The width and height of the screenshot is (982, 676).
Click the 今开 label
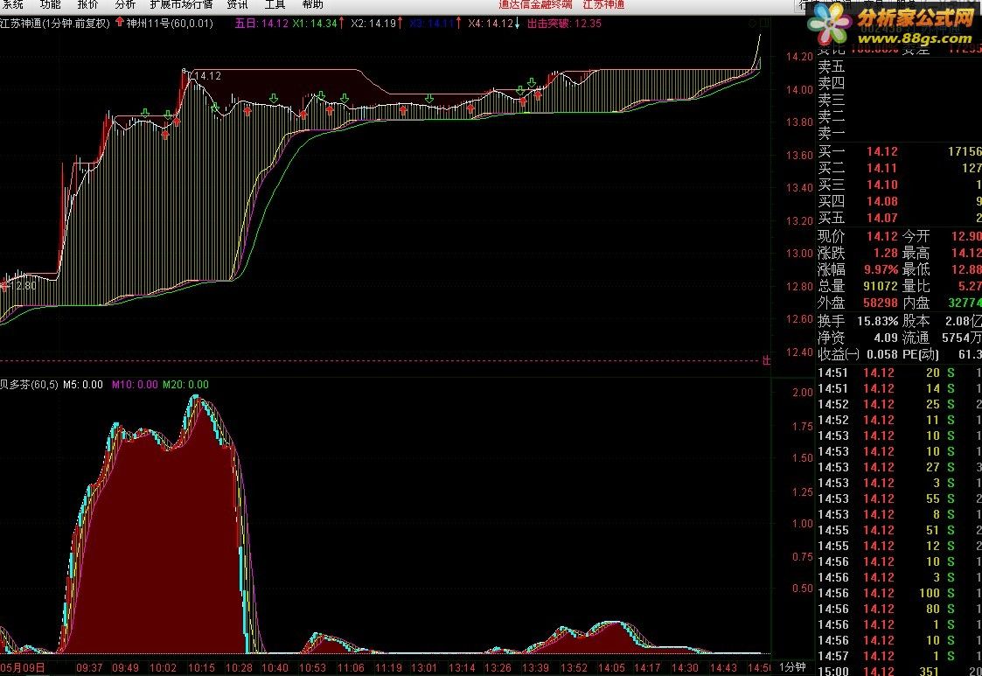point(916,236)
